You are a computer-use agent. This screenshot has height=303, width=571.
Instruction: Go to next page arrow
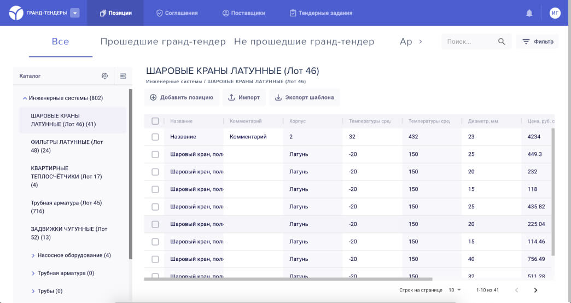tap(535, 290)
